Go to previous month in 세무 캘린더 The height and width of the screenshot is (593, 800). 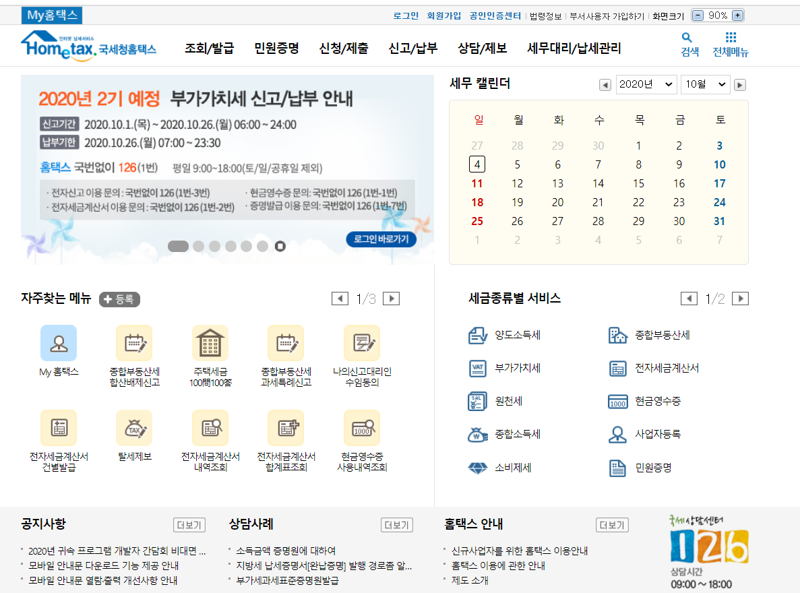pos(605,85)
